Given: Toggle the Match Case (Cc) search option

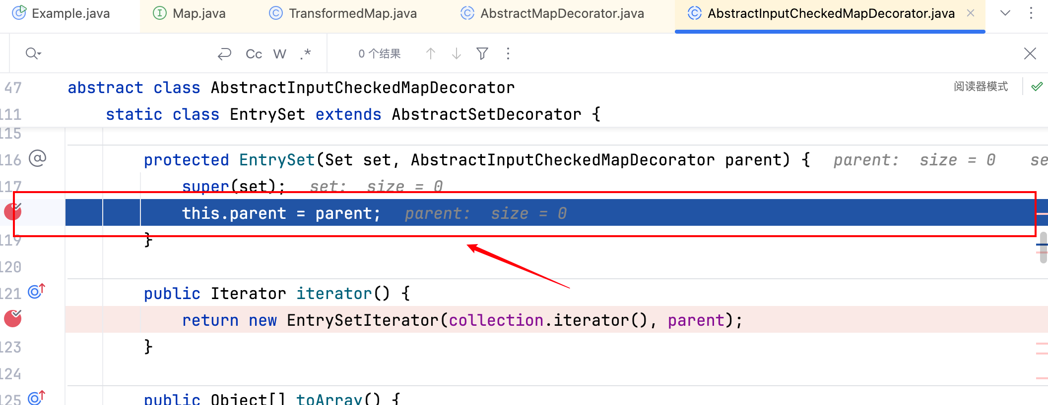Looking at the screenshot, I should pos(254,54).
